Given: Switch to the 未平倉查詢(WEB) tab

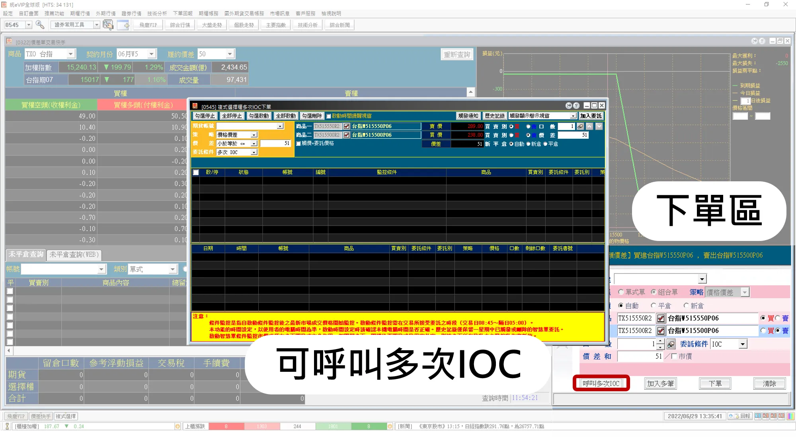Looking at the screenshot, I should click(74, 254).
